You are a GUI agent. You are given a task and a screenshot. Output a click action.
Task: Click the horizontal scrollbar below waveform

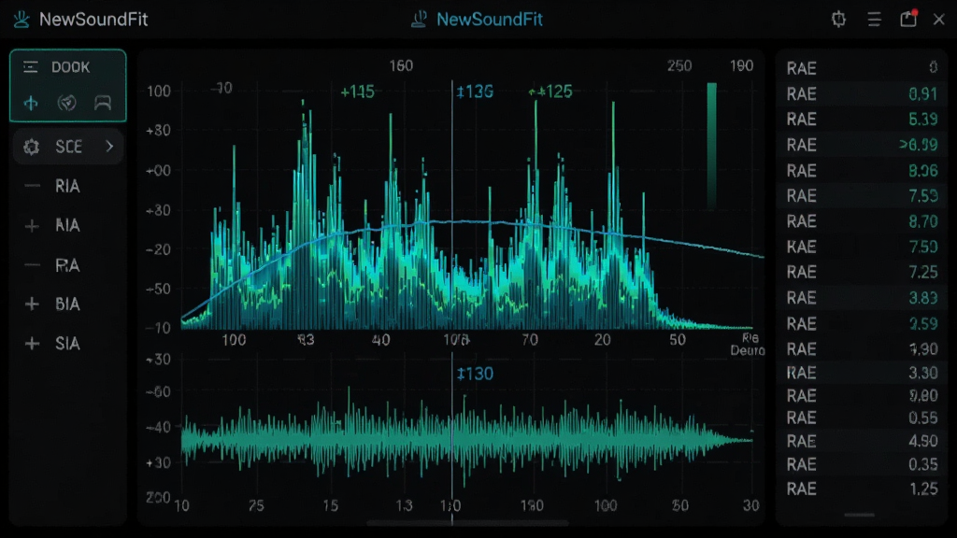pyautogui.click(x=467, y=523)
